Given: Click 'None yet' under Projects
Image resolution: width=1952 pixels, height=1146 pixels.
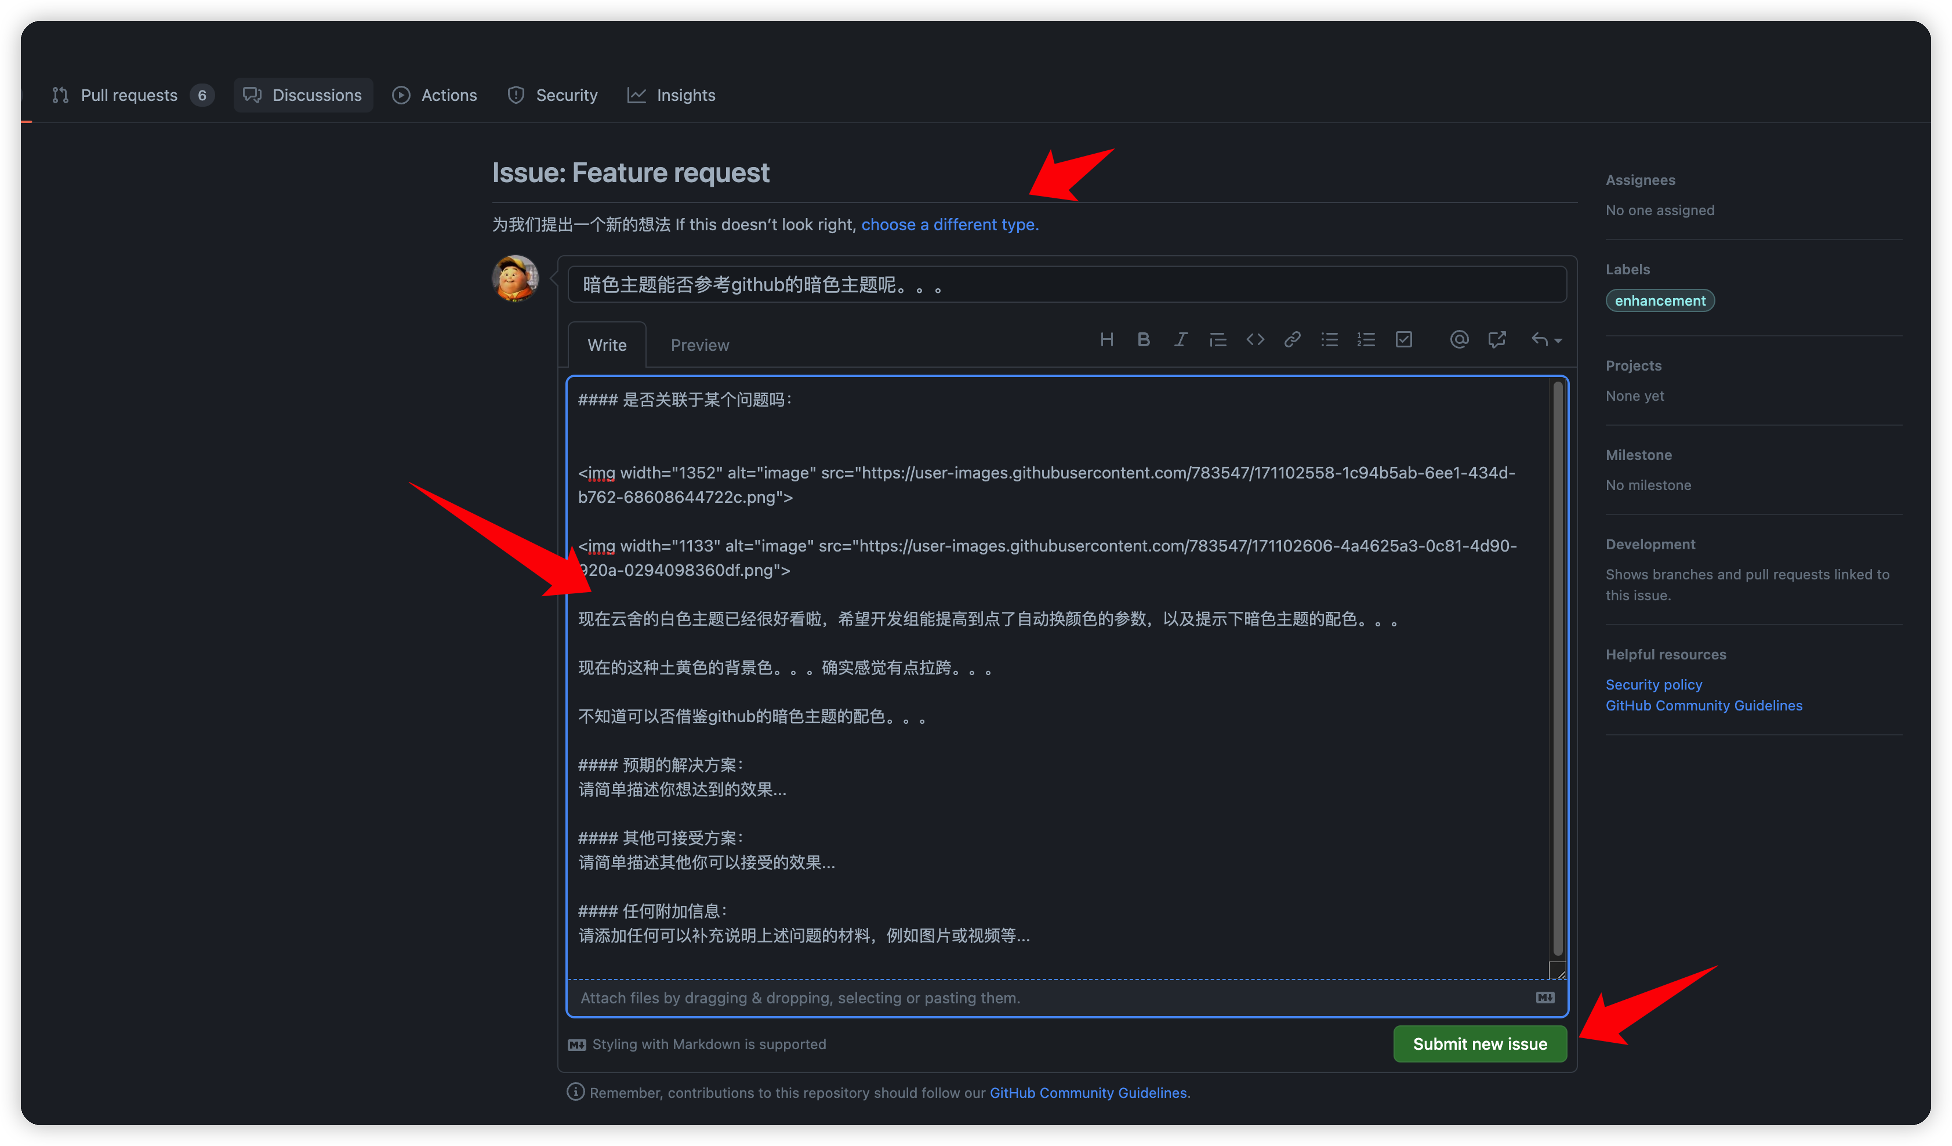Looking at the screenshot, I should coord(1634,396).
